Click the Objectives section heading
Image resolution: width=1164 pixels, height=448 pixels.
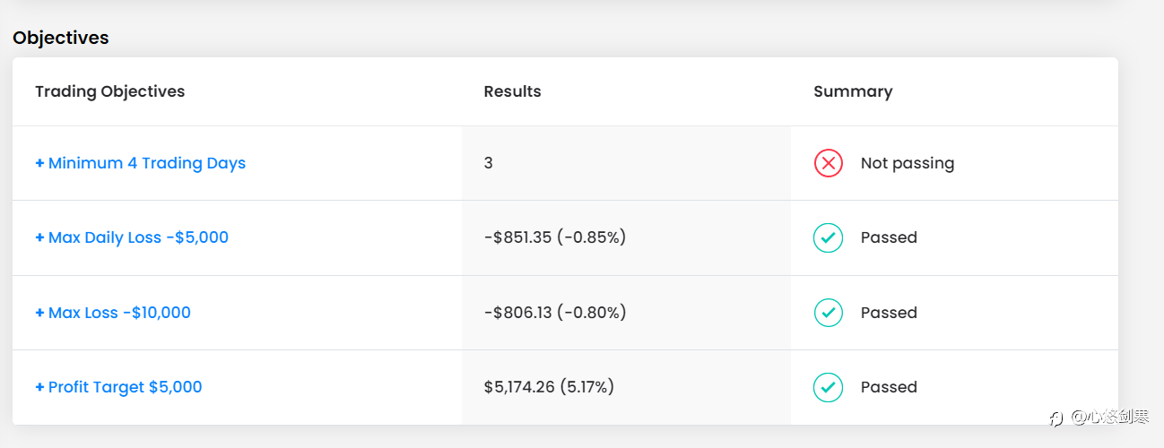61,38
